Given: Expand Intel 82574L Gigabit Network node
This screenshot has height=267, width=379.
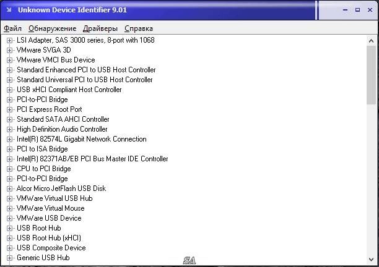Looking at the screenshot, I should pyautogui.click(x=9, y=139).
